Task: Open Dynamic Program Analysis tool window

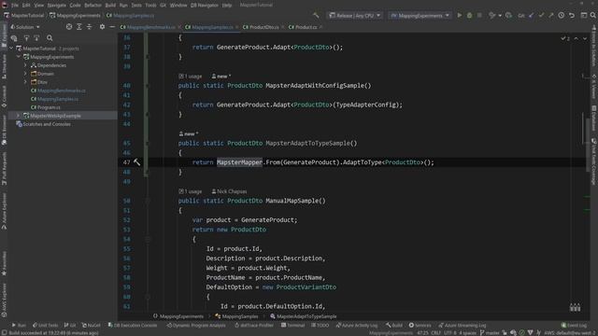Action: pyautogui.click(x=196, y=326)
